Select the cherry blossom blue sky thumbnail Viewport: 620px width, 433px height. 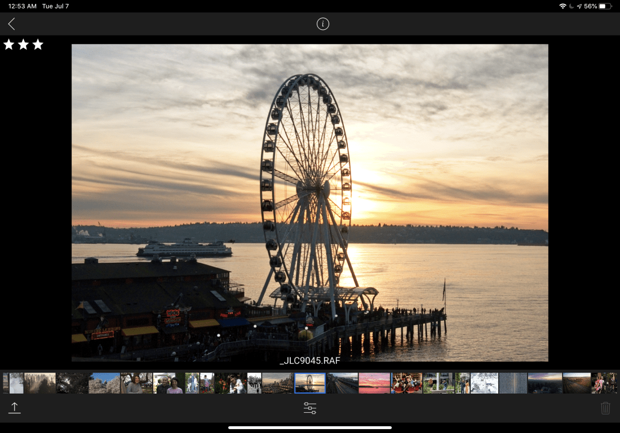click(104, 383)
